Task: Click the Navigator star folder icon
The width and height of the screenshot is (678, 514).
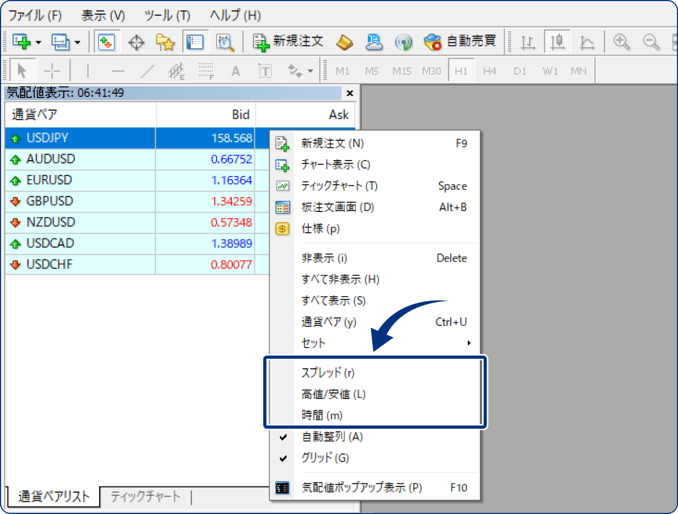Action: click(x=165, y=42)
